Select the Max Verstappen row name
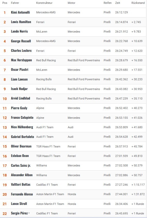Viewport: 147px width, 218px height. coord(21,60)
